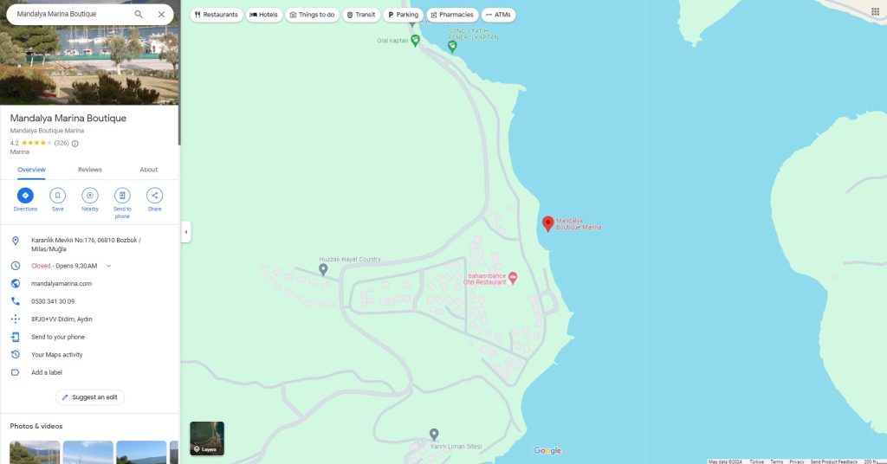
Task: Select the Transit chip
Action: click(x=361, y=15)
